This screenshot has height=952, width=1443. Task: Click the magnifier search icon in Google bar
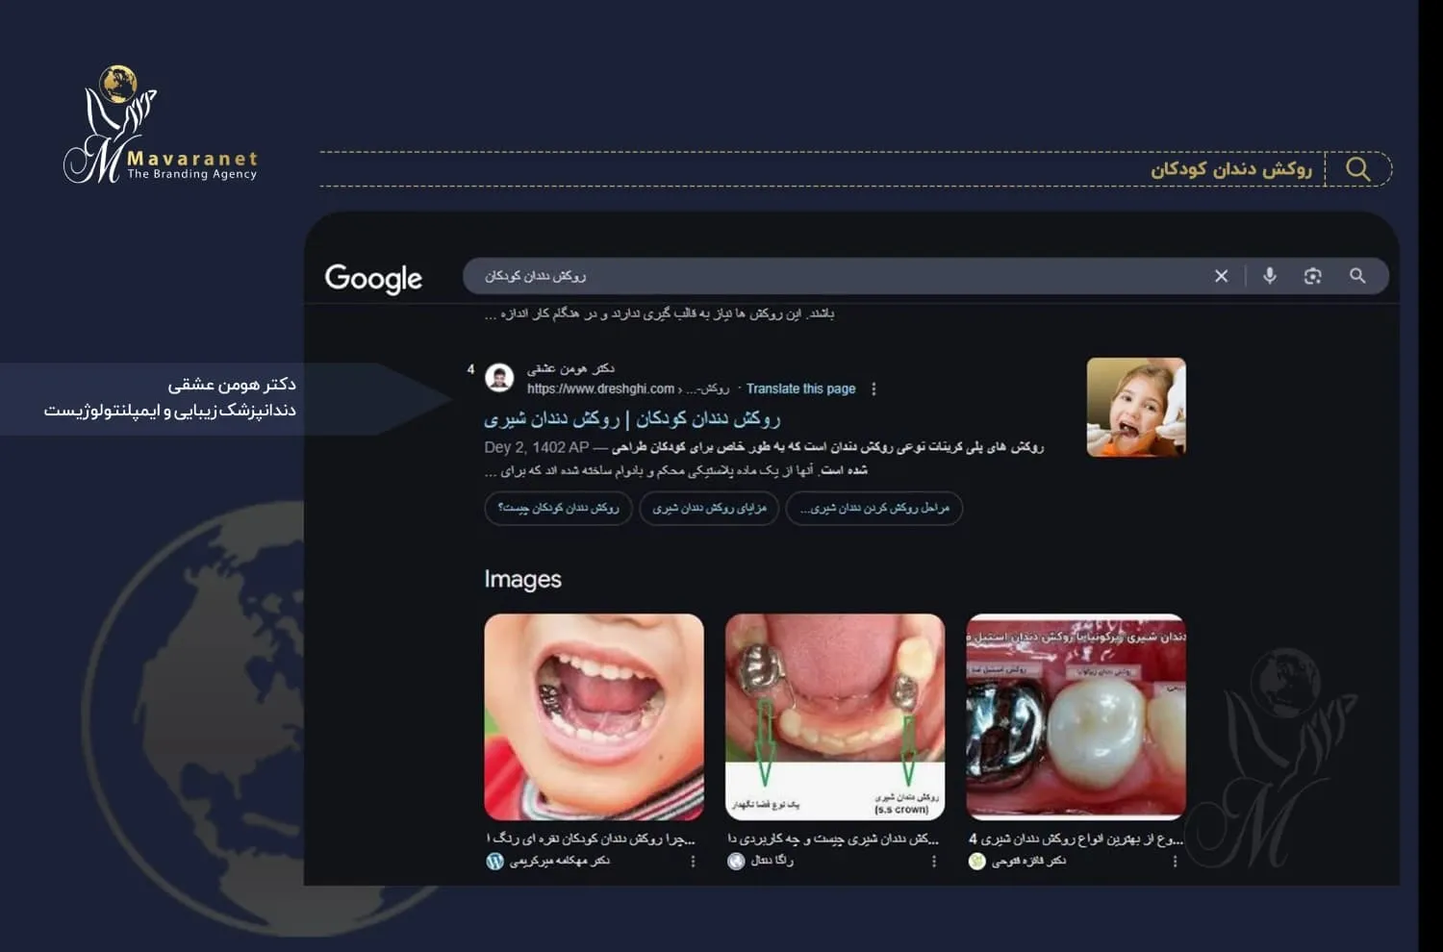click(1357, 276)
